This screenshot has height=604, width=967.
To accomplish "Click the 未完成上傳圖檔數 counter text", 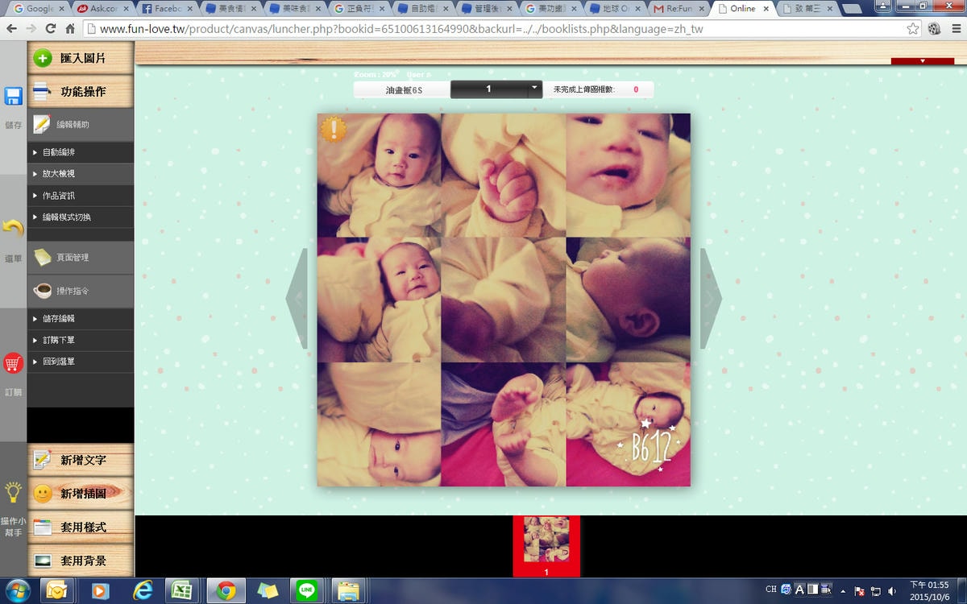I will [583, 89].
